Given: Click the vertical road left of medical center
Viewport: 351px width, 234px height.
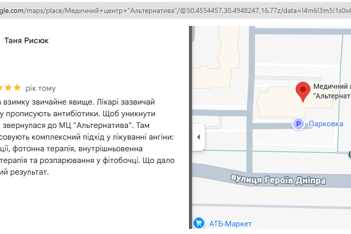Looking at the screenshot, I should pyautogui.click(x=249, y=102).
